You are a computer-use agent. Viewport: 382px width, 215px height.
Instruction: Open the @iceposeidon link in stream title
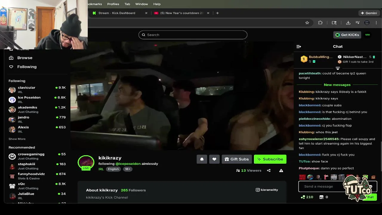point(128,164)
